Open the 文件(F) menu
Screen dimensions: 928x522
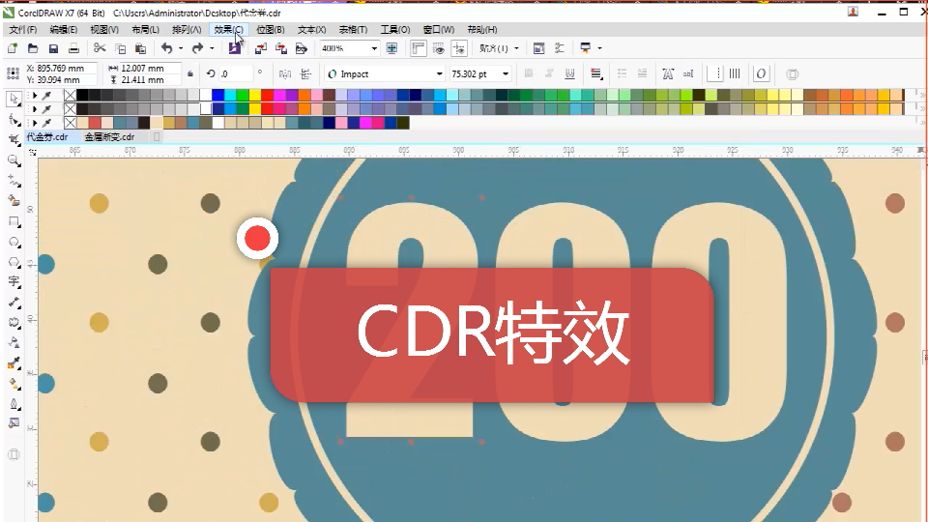(22, 30)
